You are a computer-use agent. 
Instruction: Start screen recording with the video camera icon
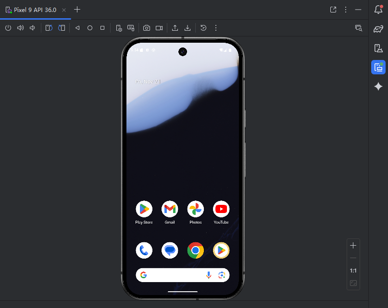[159, 28]
